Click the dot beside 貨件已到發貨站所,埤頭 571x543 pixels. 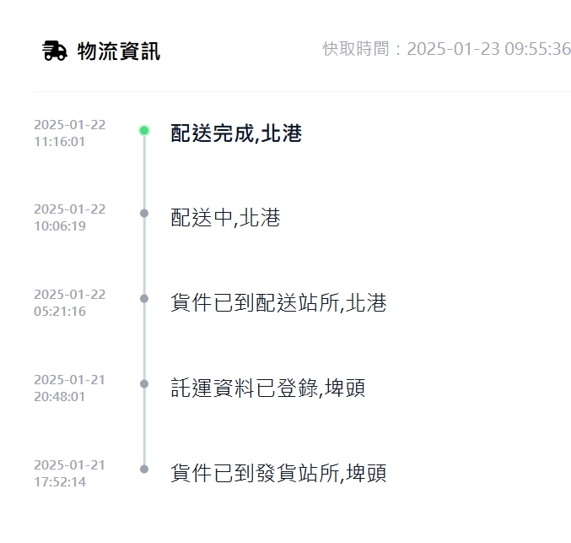(144, 469)
